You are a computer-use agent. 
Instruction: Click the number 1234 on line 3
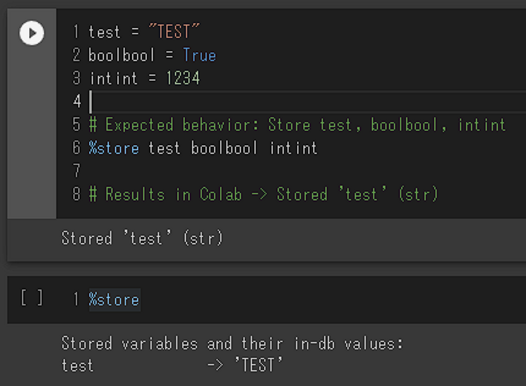tap(183, 78)
